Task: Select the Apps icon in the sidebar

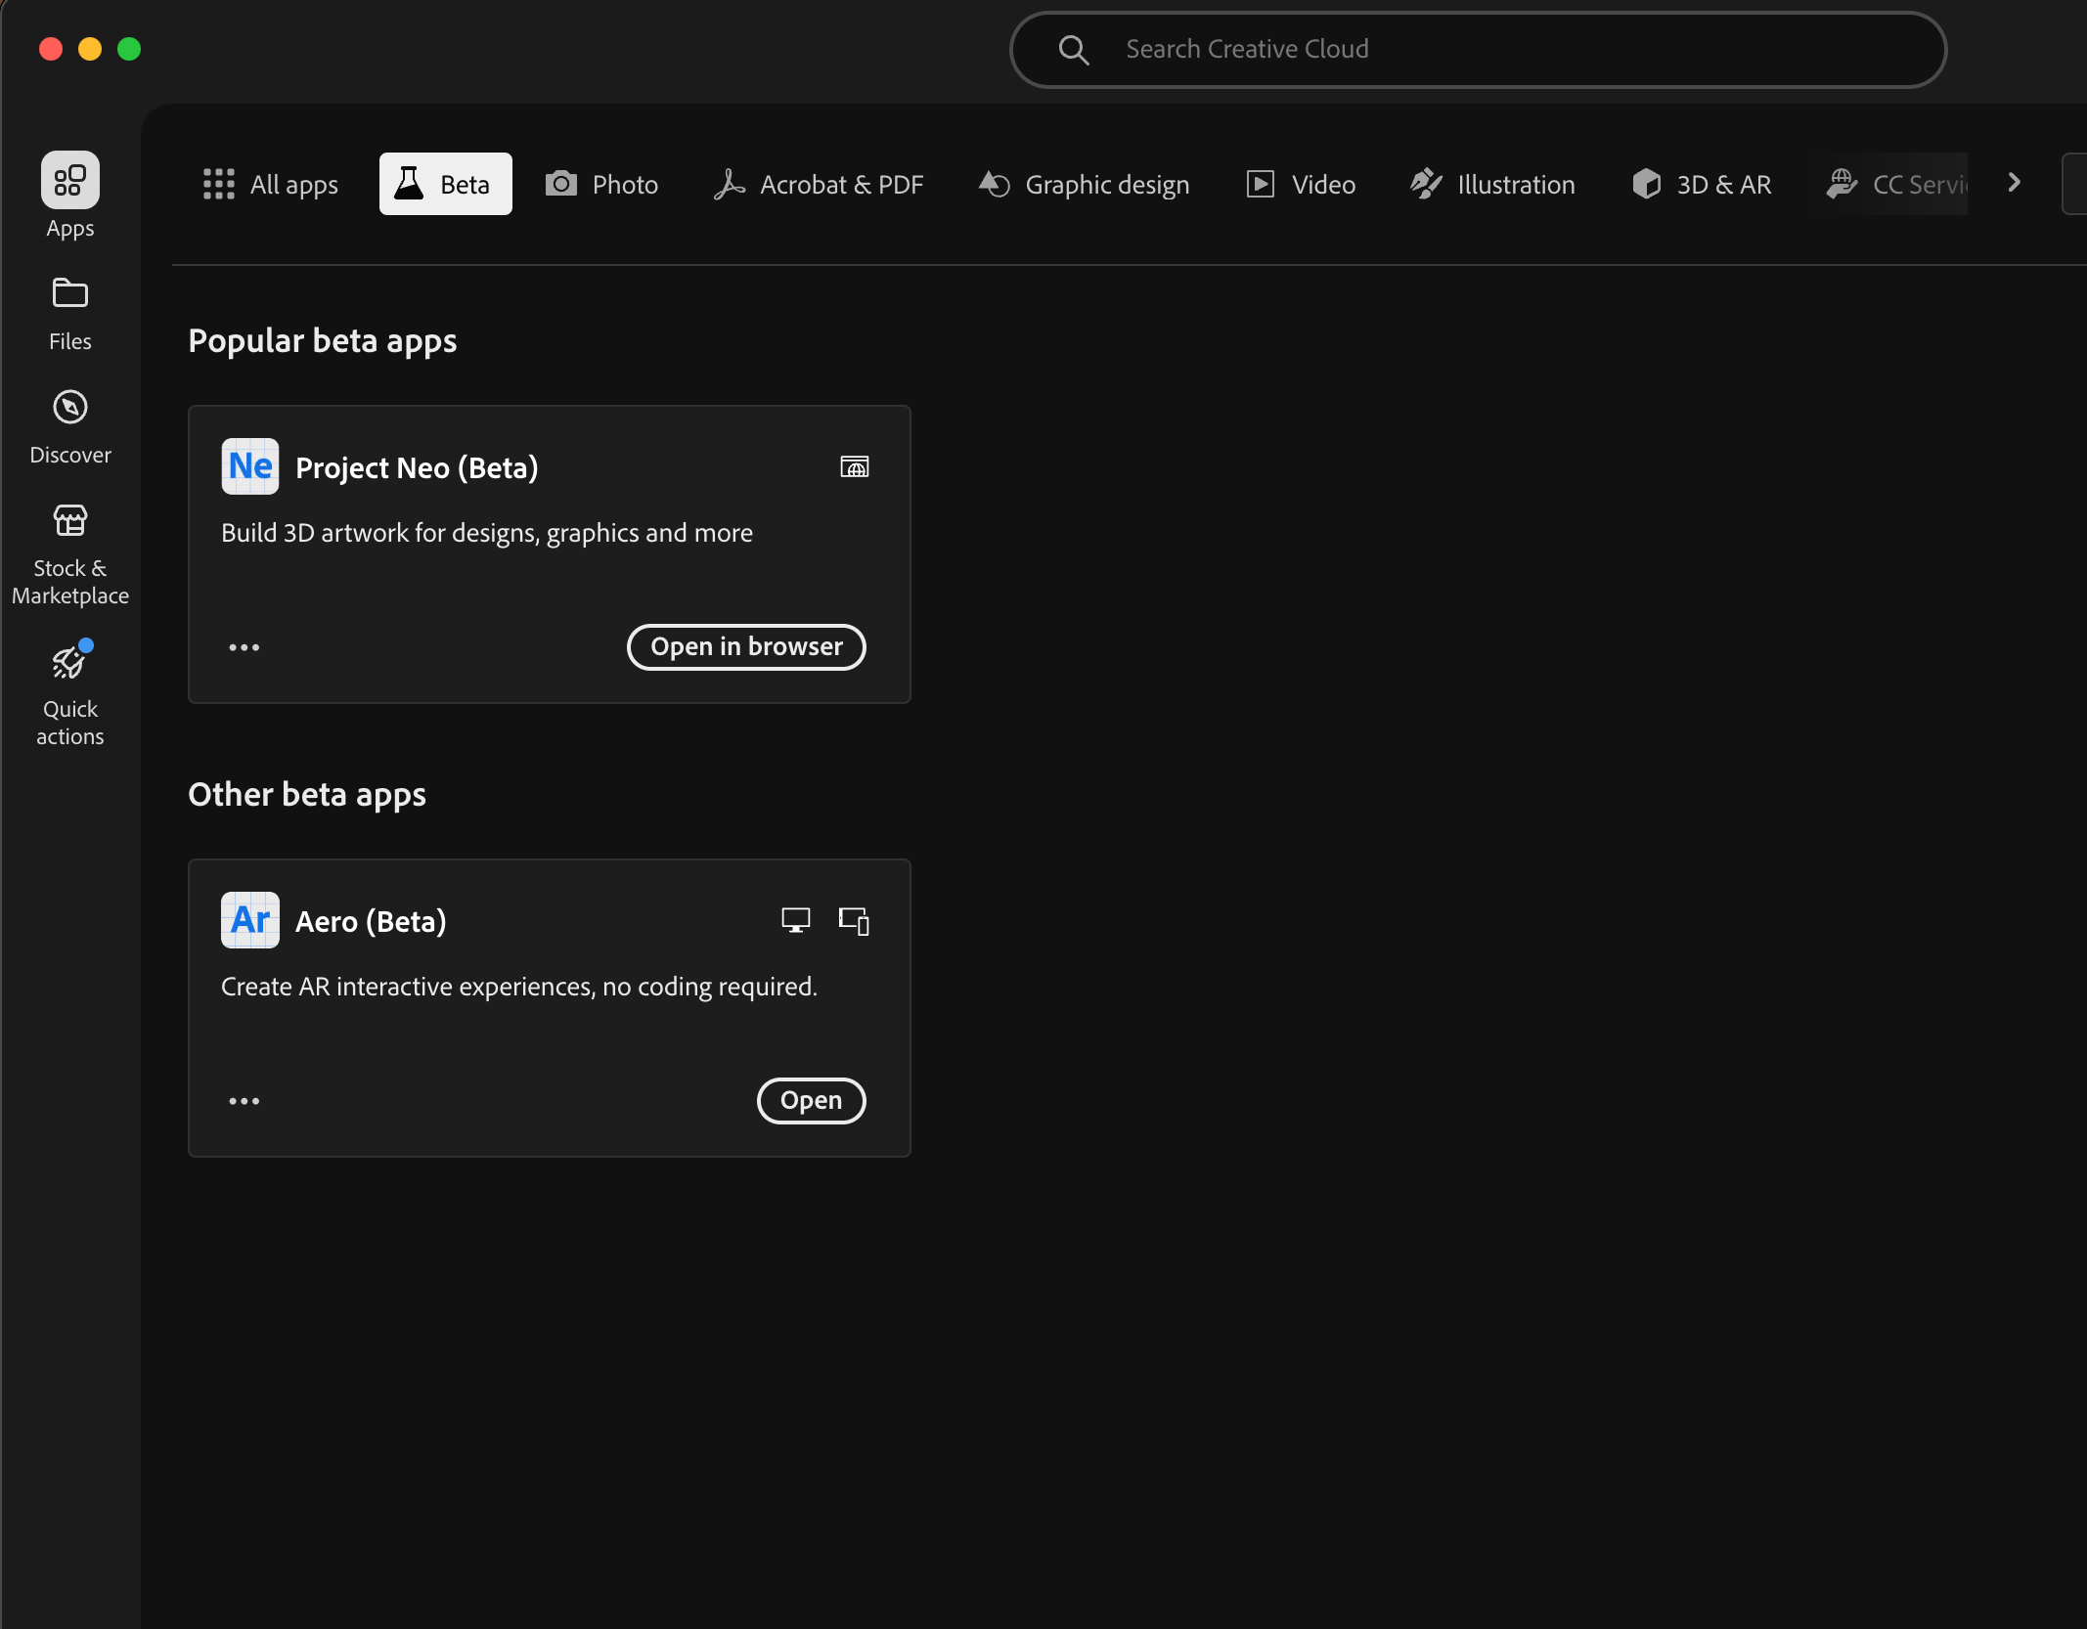Action: click(69, 180)
